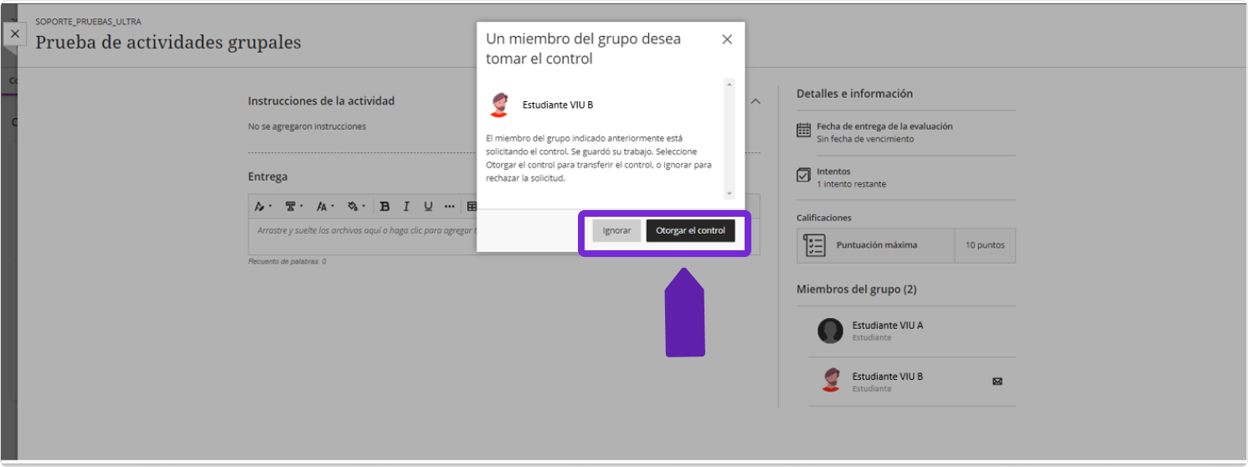The width and height of the screenshot is (1248, 467).
Task: Open the paragraph format dropdown in the editor
Action: [294, 206]
